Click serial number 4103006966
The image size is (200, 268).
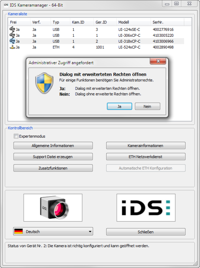163,41
